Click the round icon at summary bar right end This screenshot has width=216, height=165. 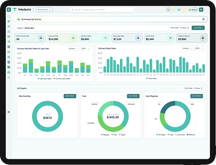click(x=203, y=19)
